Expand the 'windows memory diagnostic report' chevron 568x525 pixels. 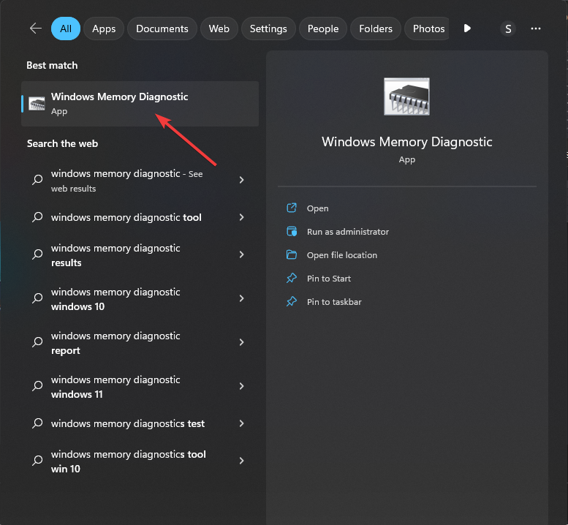[x=241, y=342]
